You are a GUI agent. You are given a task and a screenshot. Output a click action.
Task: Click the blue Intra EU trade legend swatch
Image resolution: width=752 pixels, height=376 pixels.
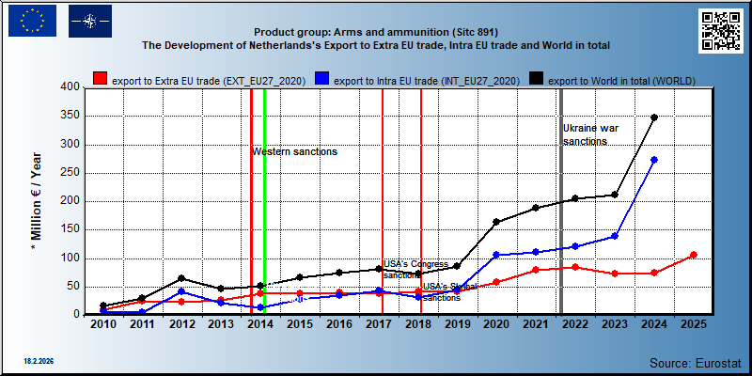321,79
